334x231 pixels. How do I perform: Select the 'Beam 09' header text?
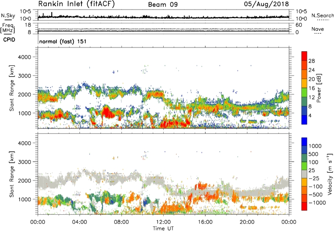point(163,5)
